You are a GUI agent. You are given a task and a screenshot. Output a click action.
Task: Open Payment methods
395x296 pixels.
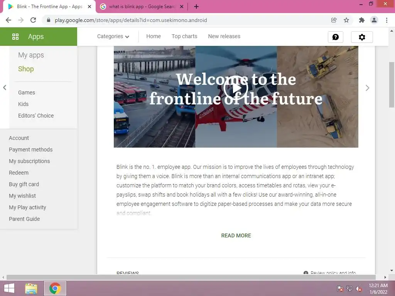coord(30,150)
